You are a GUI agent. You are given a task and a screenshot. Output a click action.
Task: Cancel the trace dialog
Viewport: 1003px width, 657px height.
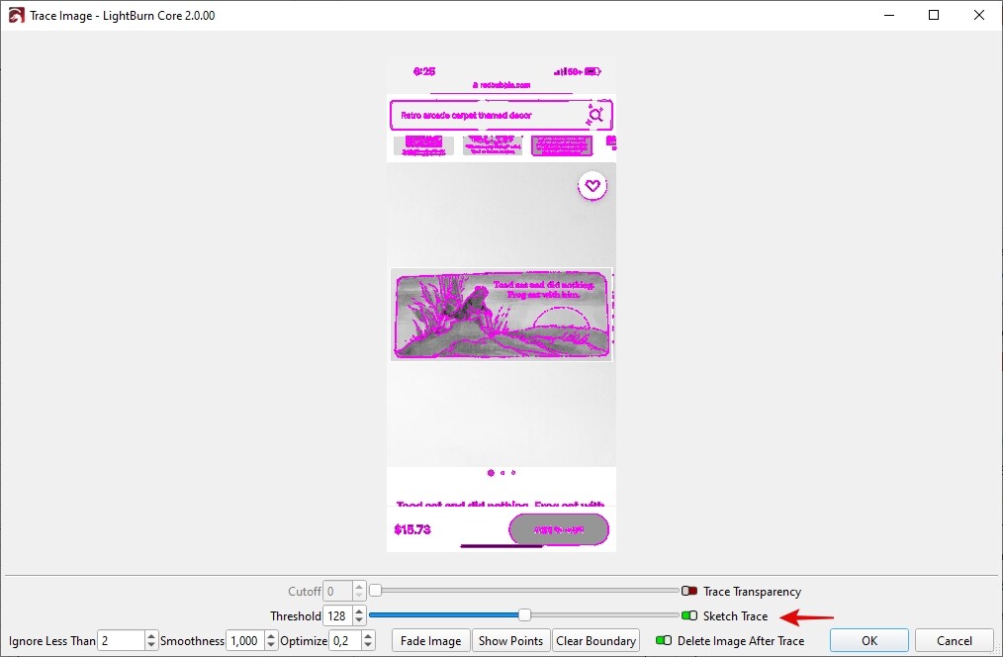[954, 641]
